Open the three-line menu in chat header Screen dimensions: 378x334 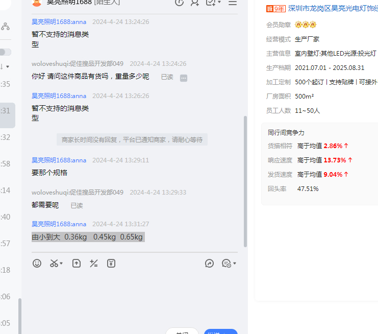pyautogui.click(x=233, y=3)
